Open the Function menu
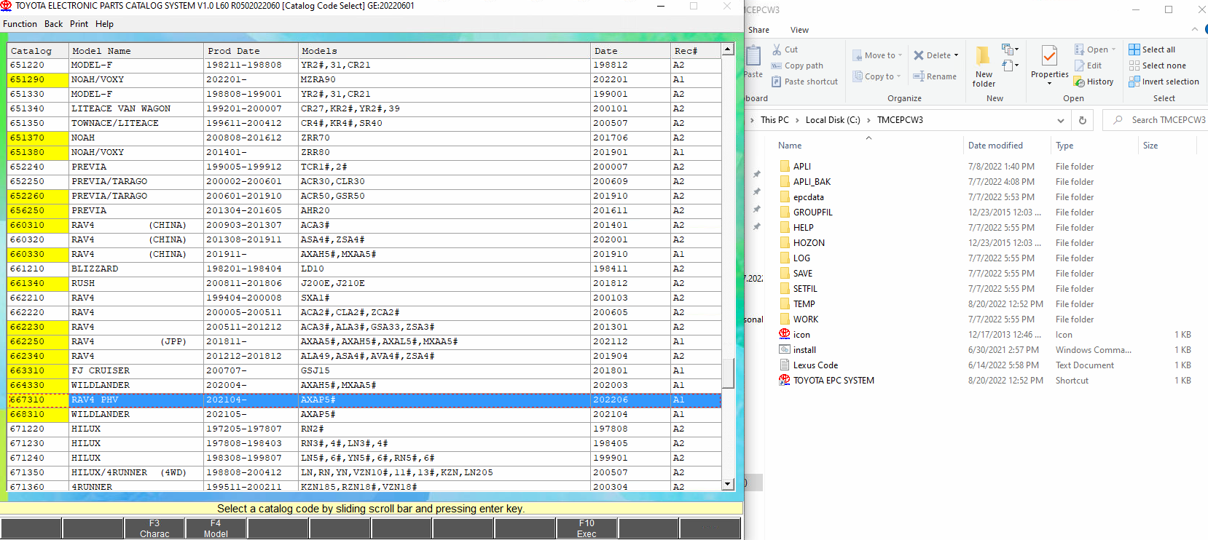 tap(20, 24)
